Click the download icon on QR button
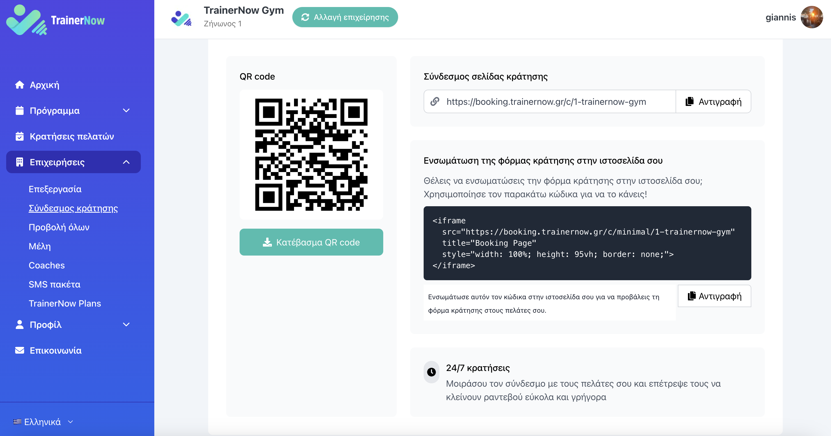This screenshot has width=831, height=436. click(267, 242)
